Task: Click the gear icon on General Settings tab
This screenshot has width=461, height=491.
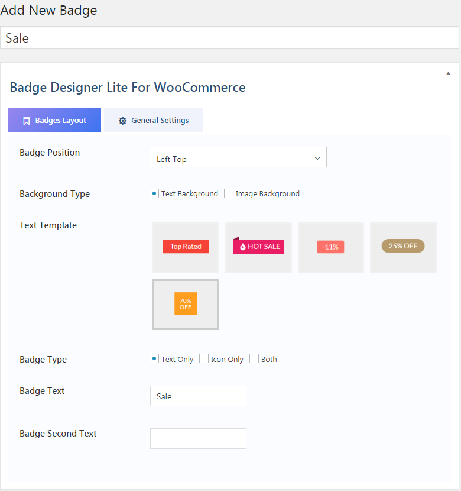Action: click(x=123, y=121)
